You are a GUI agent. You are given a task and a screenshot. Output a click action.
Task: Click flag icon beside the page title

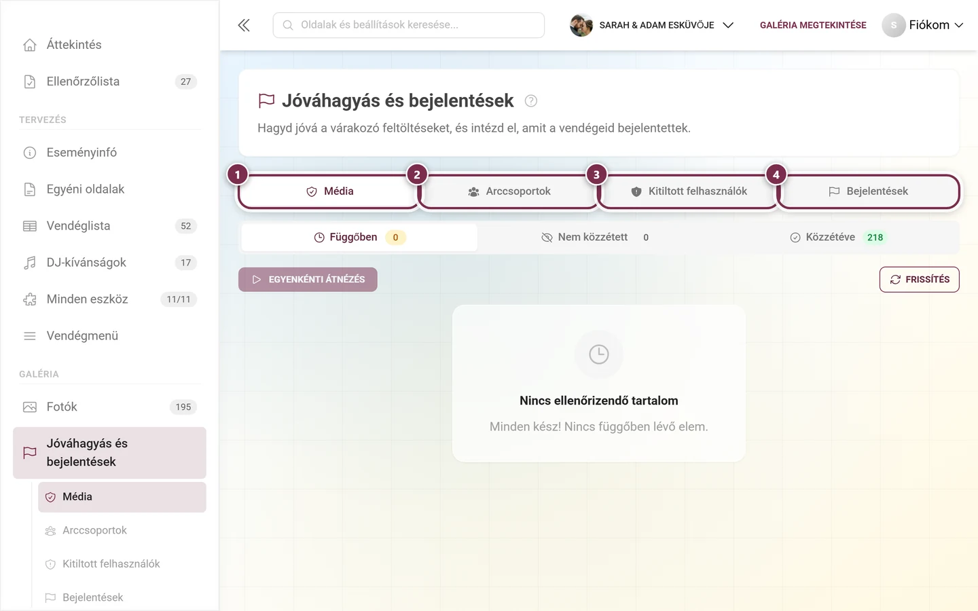tap(266, 101)
